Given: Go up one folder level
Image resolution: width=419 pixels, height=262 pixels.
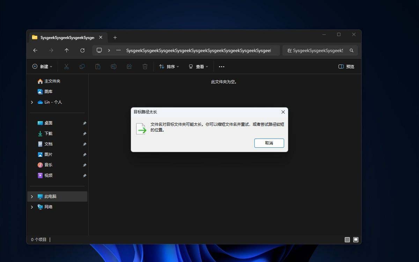Looking at the screenshot, I should pos(67,50).
